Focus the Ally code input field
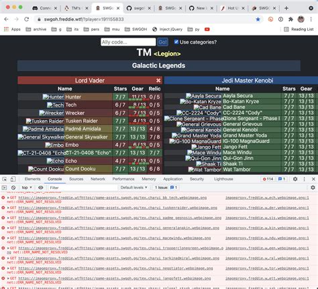The height and width of the screenshot is (289, 318). pyautogui.click(x=128, y=42)
